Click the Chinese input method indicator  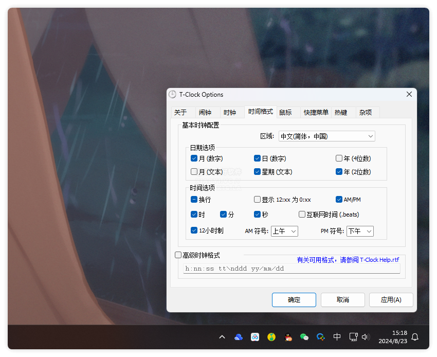click(x=337, y=337)
